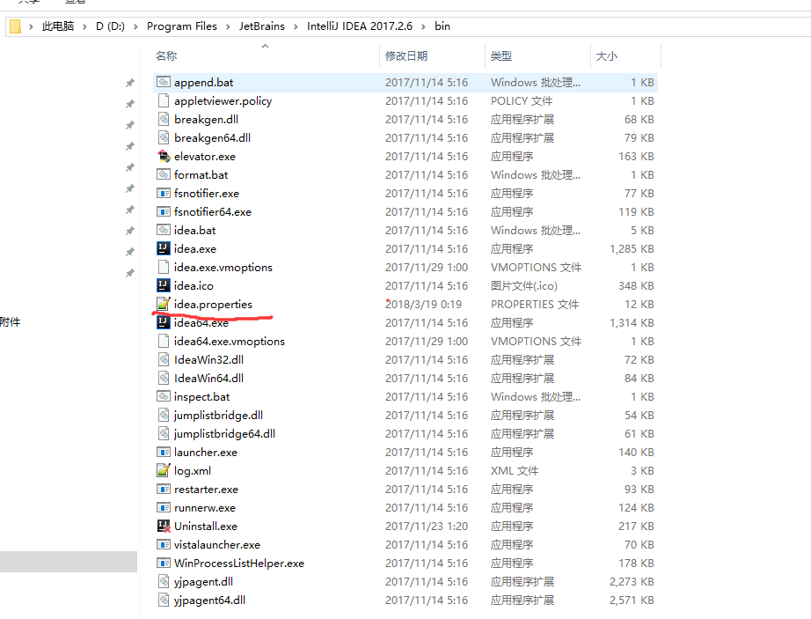Screen dimensions: 811x619
Task: Click the 2017/11/23 1:20 modified date
Action: coord(427,527)
